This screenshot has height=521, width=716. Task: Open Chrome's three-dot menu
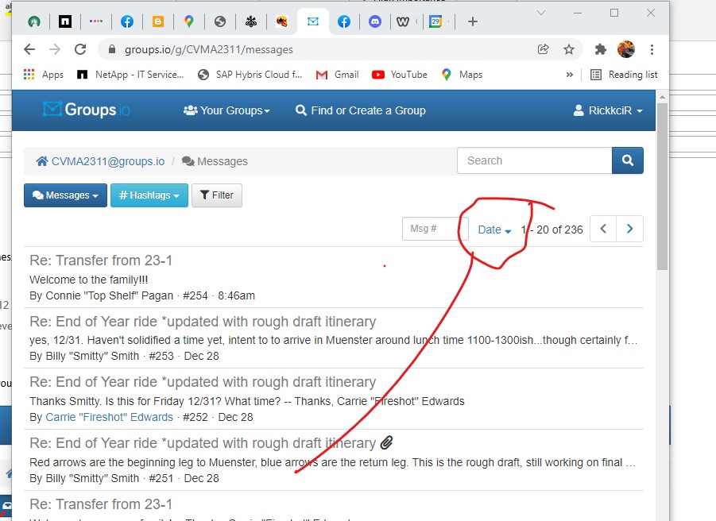click(x=652, y=49)
